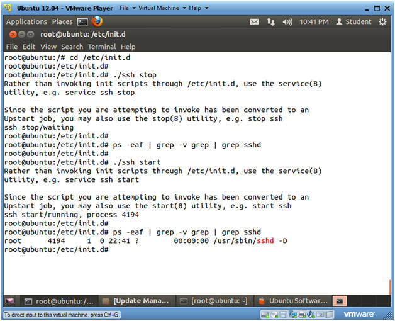This screenshot has width=395, height=321.
Task: Click 'ssh start/running, process 4194' line
Action: [x=71, y=215]
